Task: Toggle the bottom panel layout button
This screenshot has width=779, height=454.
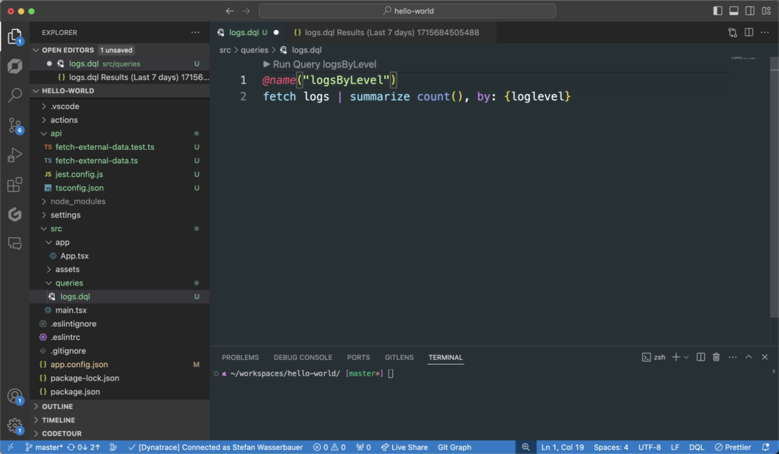Action: 734,11
